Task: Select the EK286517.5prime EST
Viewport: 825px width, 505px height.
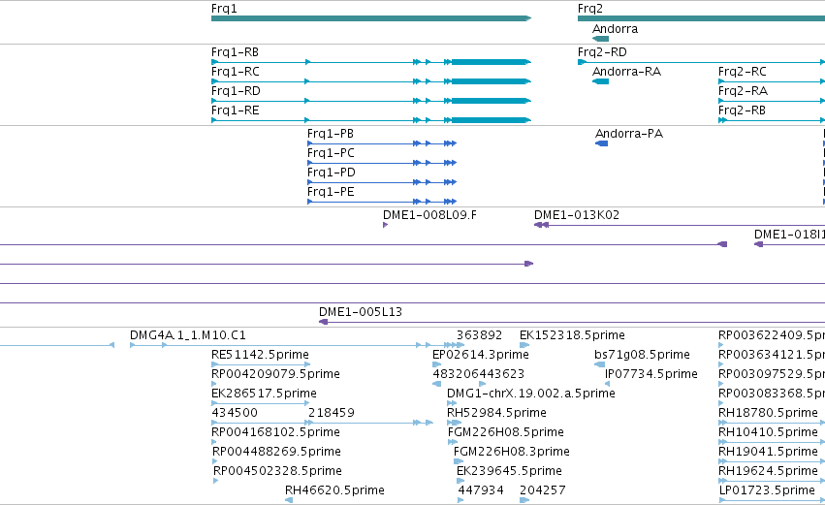Action: [x=261, y=403]
